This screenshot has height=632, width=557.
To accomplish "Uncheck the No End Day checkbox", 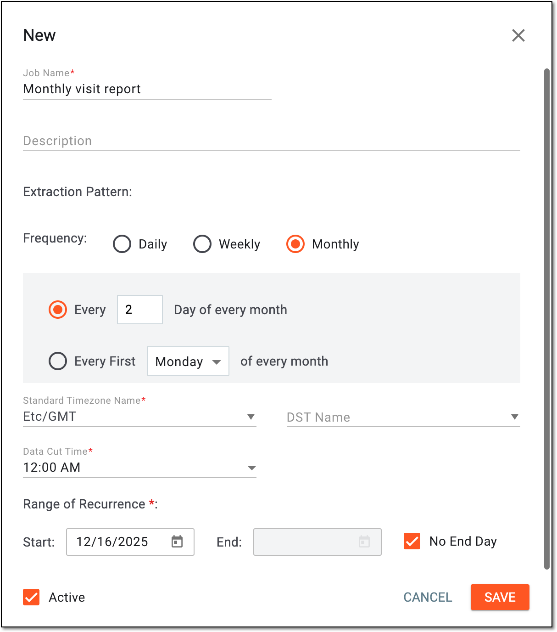I will coord(412,541).
